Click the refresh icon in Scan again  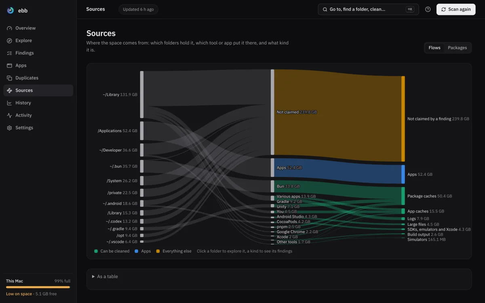tap(444, 9)
